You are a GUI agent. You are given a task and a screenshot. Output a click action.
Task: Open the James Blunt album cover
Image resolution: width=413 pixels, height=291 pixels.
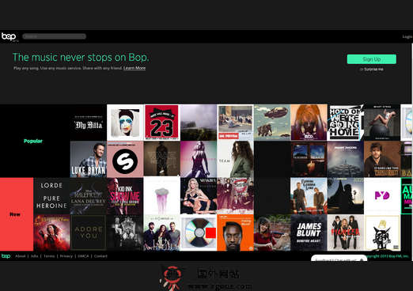(x=309, y=232)
